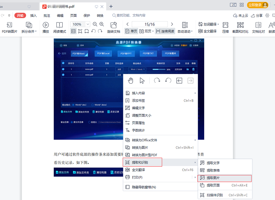Open 划词翻译 dropdown
Viewport: 275px width, 200px height.
pos(209,24)
